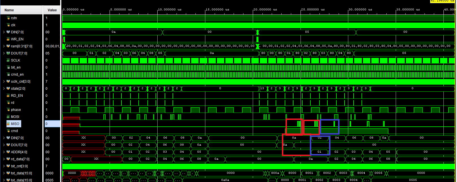The image size is (457, 182).
Task: Select the SCLK signal name
Action: click(16, 60)
